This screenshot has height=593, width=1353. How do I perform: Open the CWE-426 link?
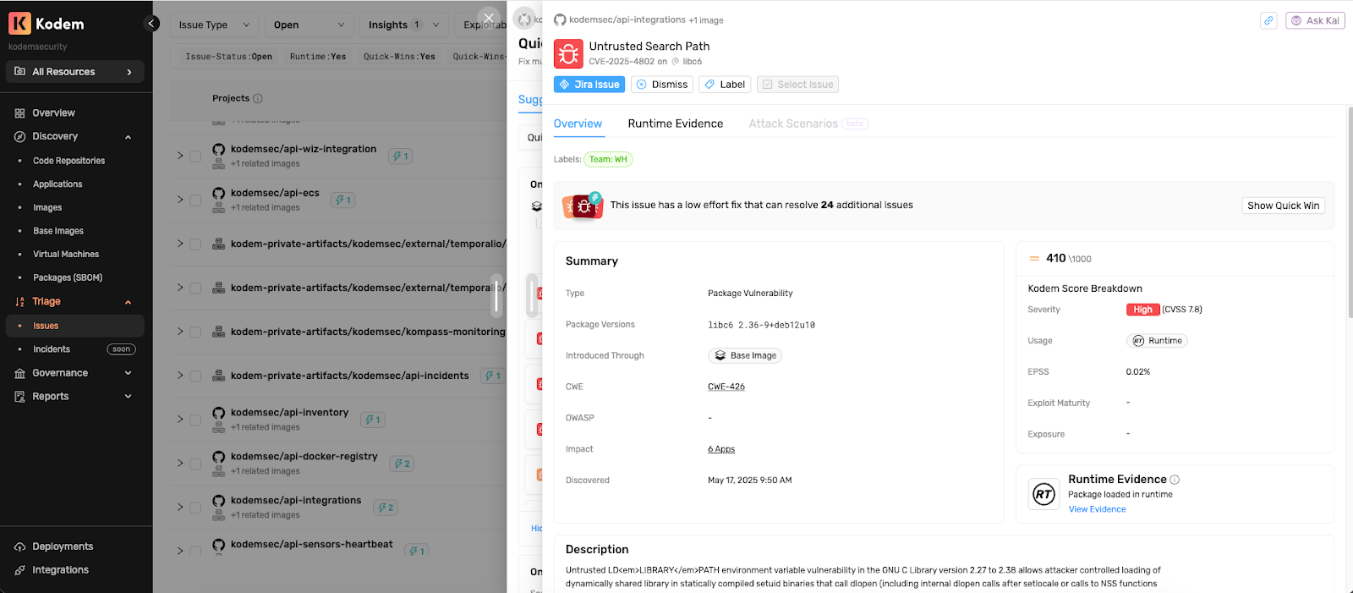click(x=726, y=387)
